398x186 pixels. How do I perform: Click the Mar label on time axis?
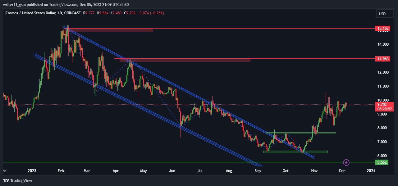[87, 171]
